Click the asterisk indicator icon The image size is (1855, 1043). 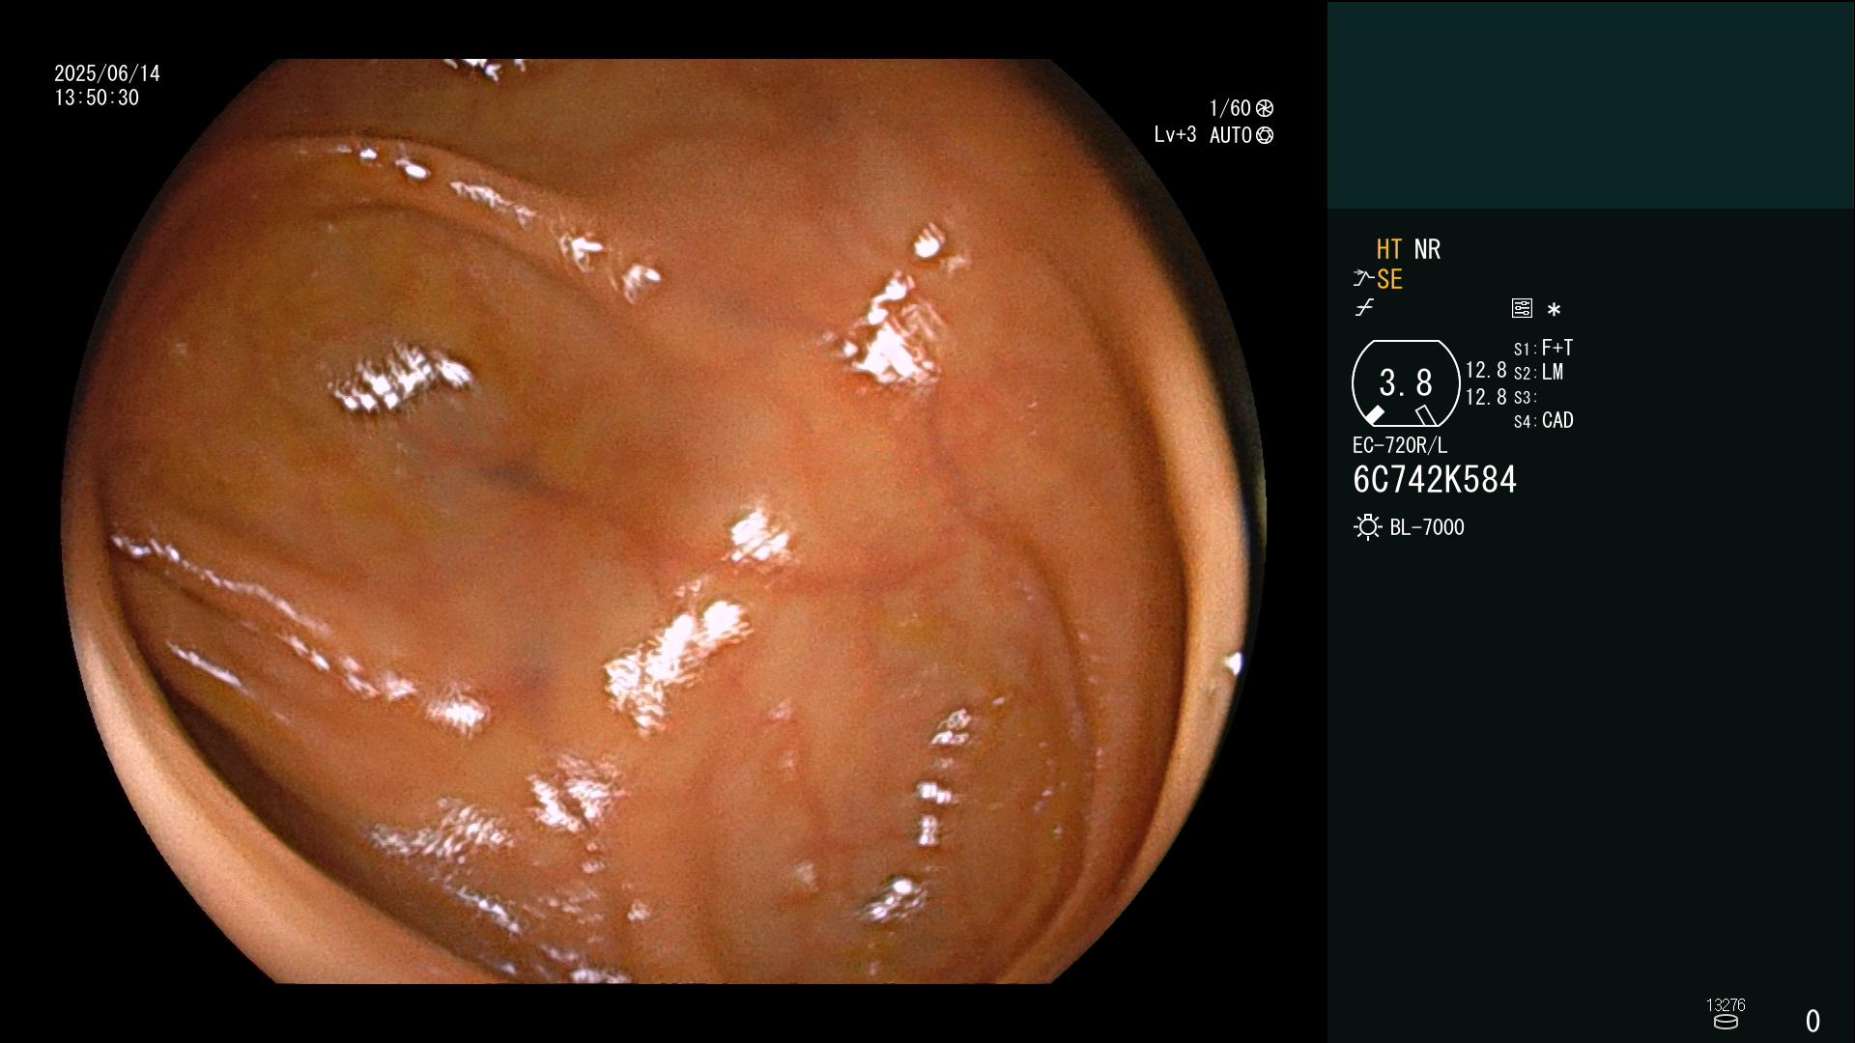click(1554, 309)
